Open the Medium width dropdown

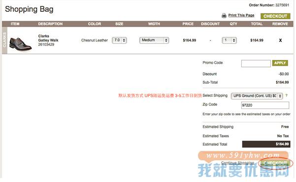pyautogui.click(x=154, y=40)
